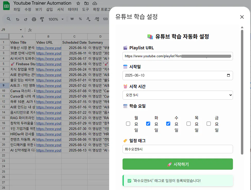251x190 pixels.
Task: Click document title Youtube Trainer Automation
Action: tap(42, 3)
